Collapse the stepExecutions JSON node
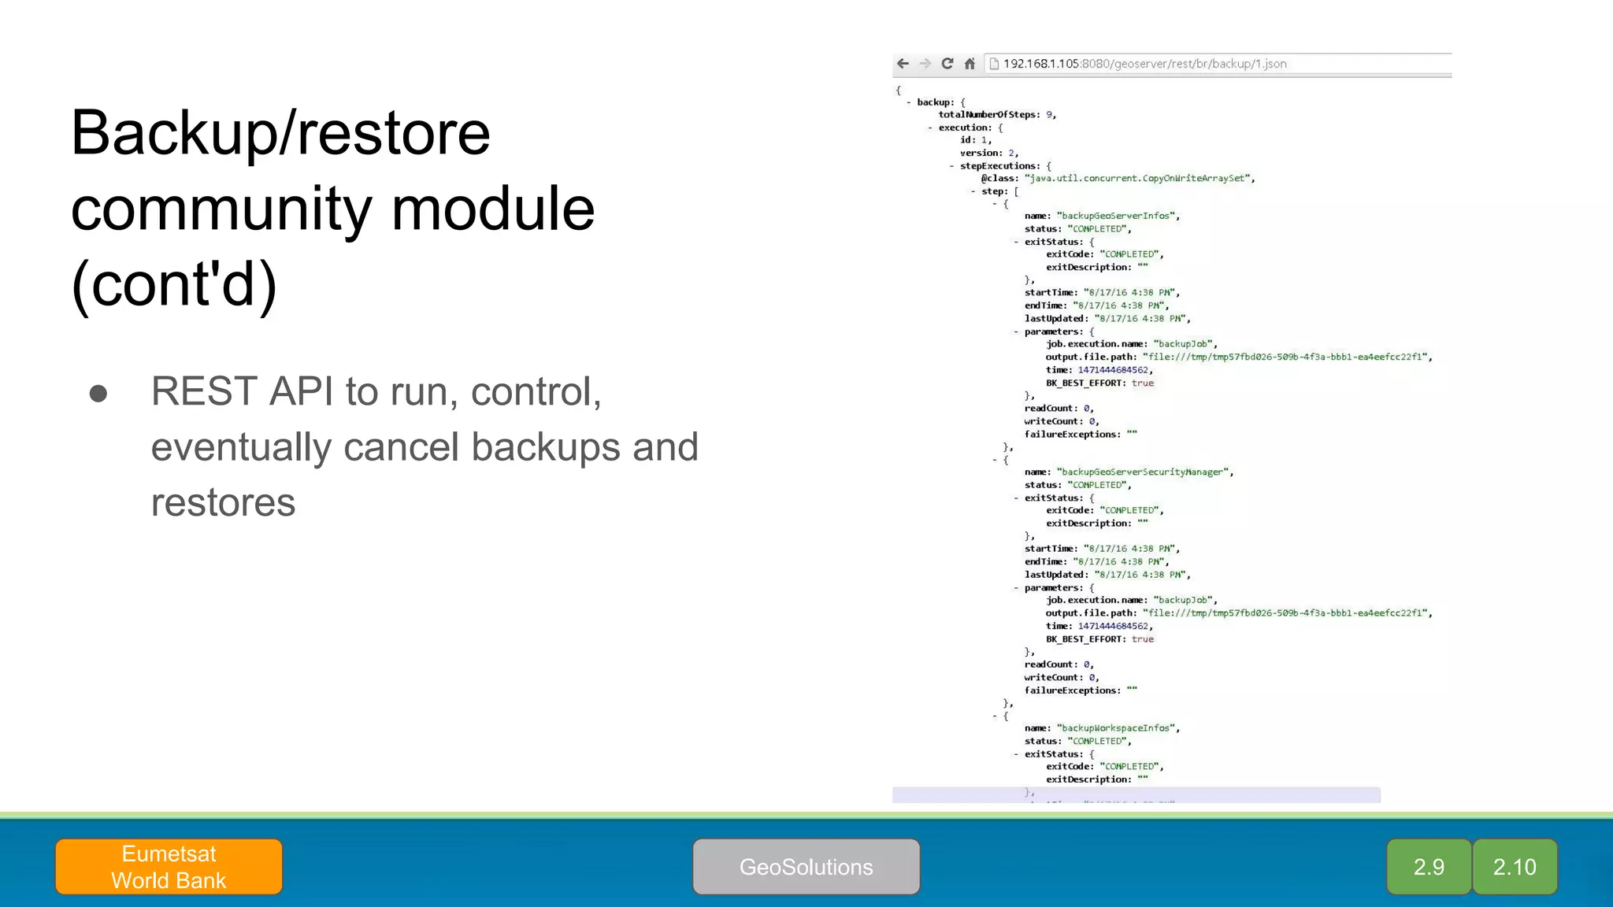1613x907 pixels. (x=951, y=166)
